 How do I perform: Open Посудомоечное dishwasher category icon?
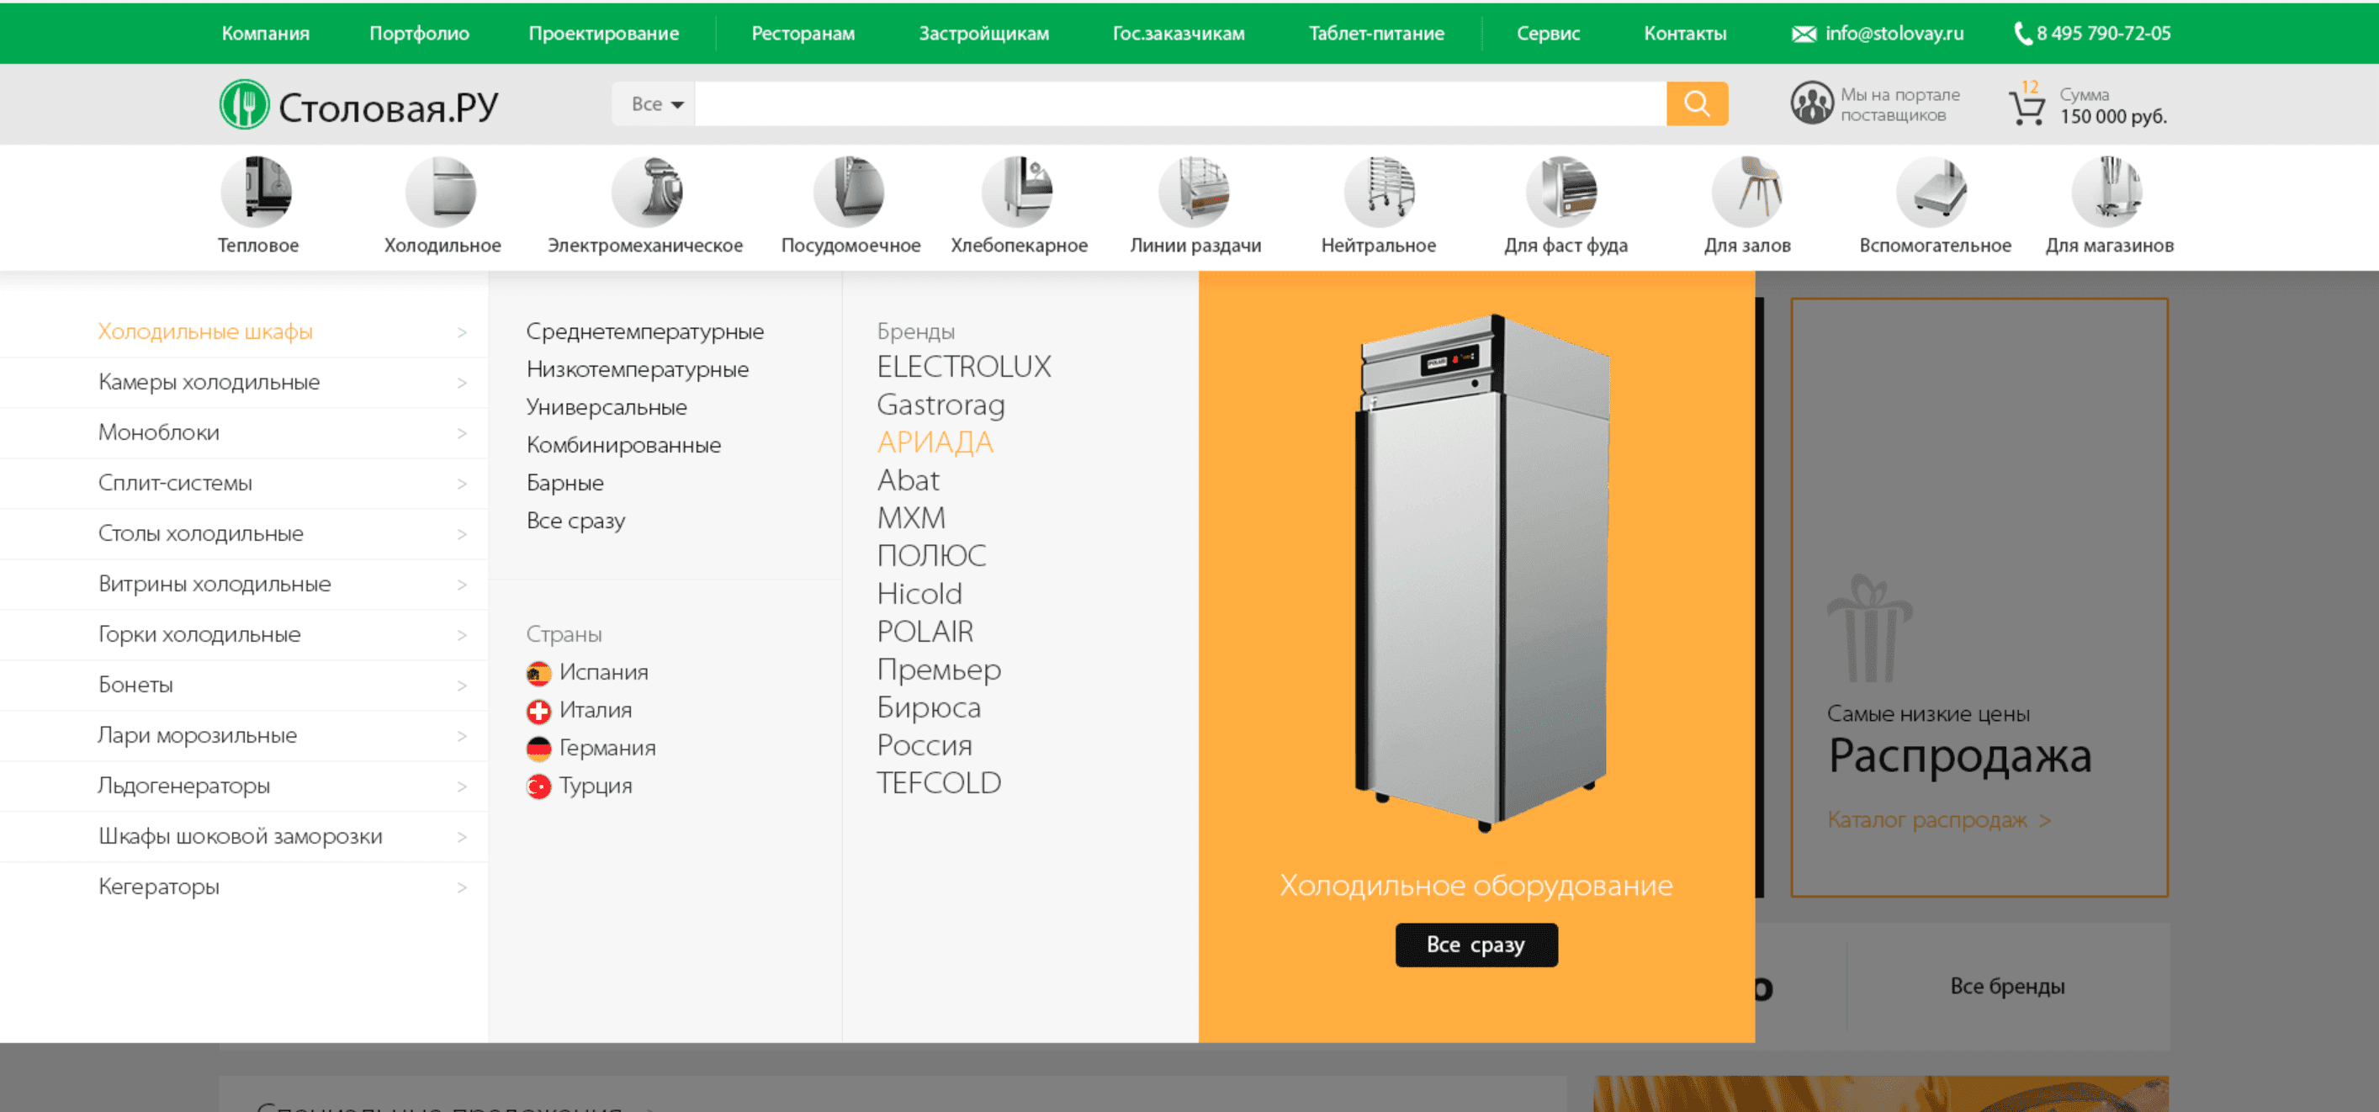[x=849, y=191]
